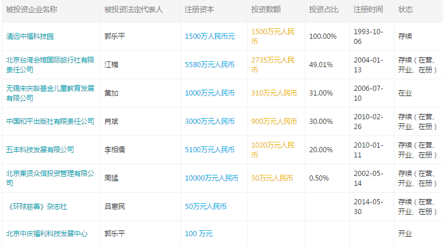Click 50万元人民币 capital of 《环球慈善》杂志社
Screen dimensions: 443x246
click(x=206, y=207)
